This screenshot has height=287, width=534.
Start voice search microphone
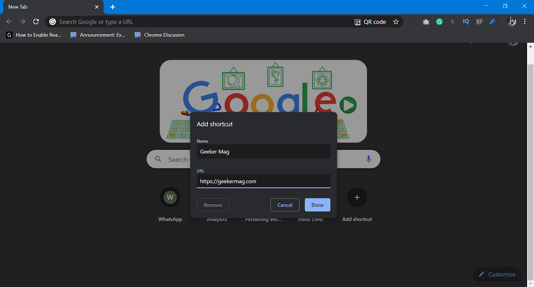(368, 159)
